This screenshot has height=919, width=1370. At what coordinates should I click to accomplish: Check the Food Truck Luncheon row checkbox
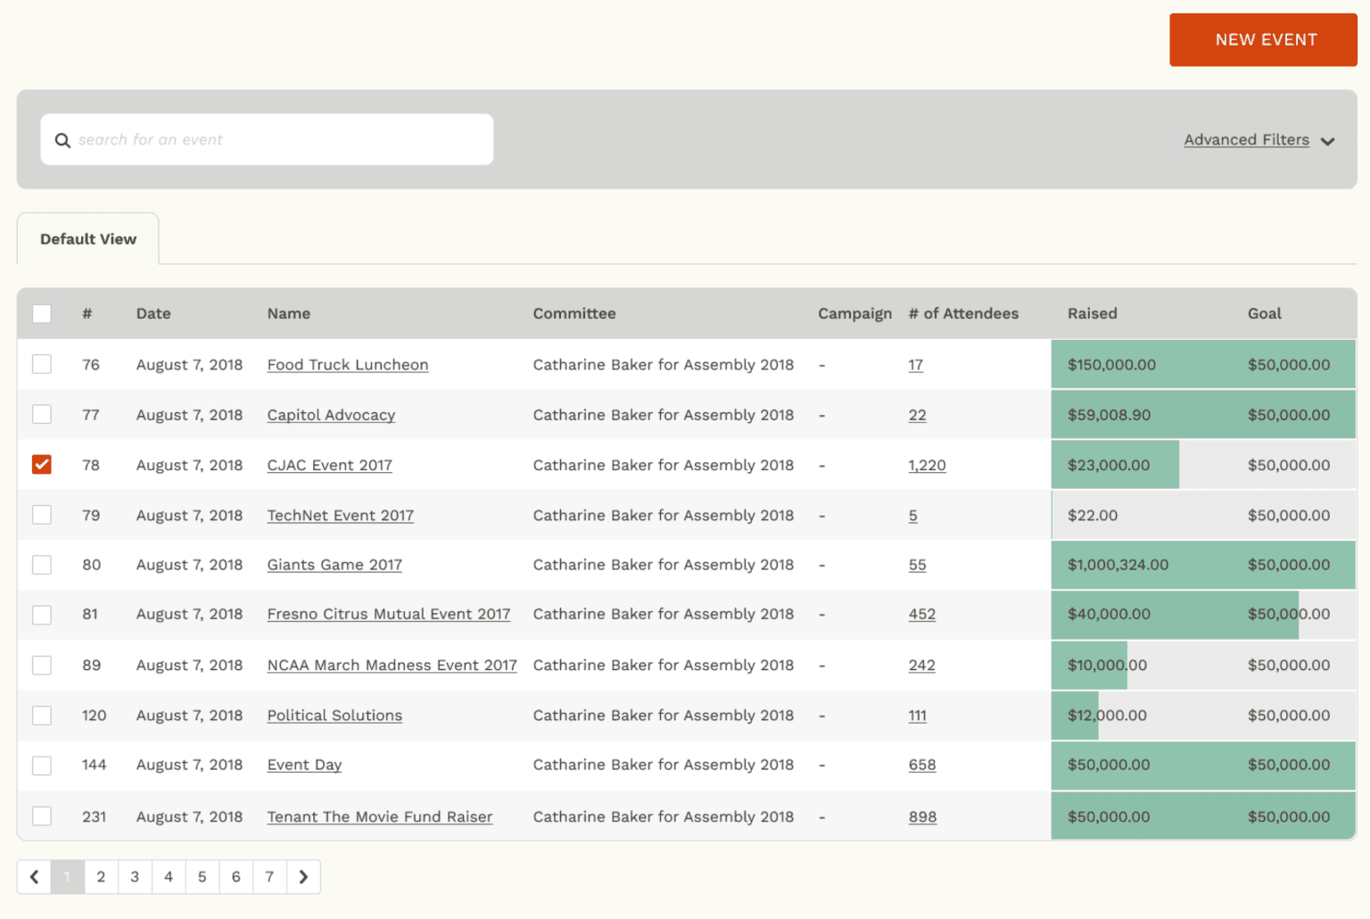pos(42,364)
